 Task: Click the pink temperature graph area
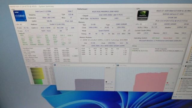[x=151, y=82]
